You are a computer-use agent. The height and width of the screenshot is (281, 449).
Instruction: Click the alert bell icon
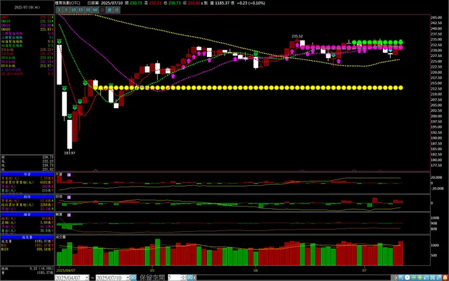(445, 277)
